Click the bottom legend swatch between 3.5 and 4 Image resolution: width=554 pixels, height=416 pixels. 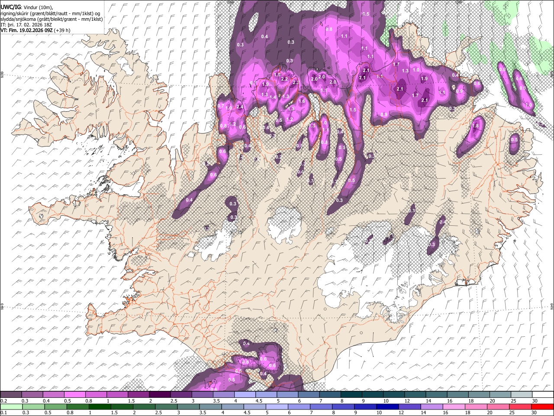[x=209, y=406]
